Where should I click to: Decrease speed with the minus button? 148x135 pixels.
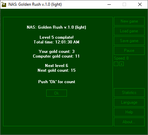(x=116, y=64)
